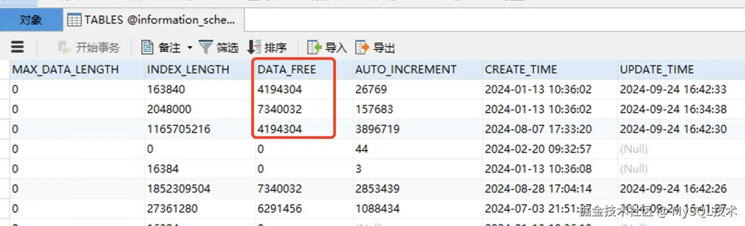Click the 导出 export icon
Screen dimensions: 745x226
click(363, 48)
